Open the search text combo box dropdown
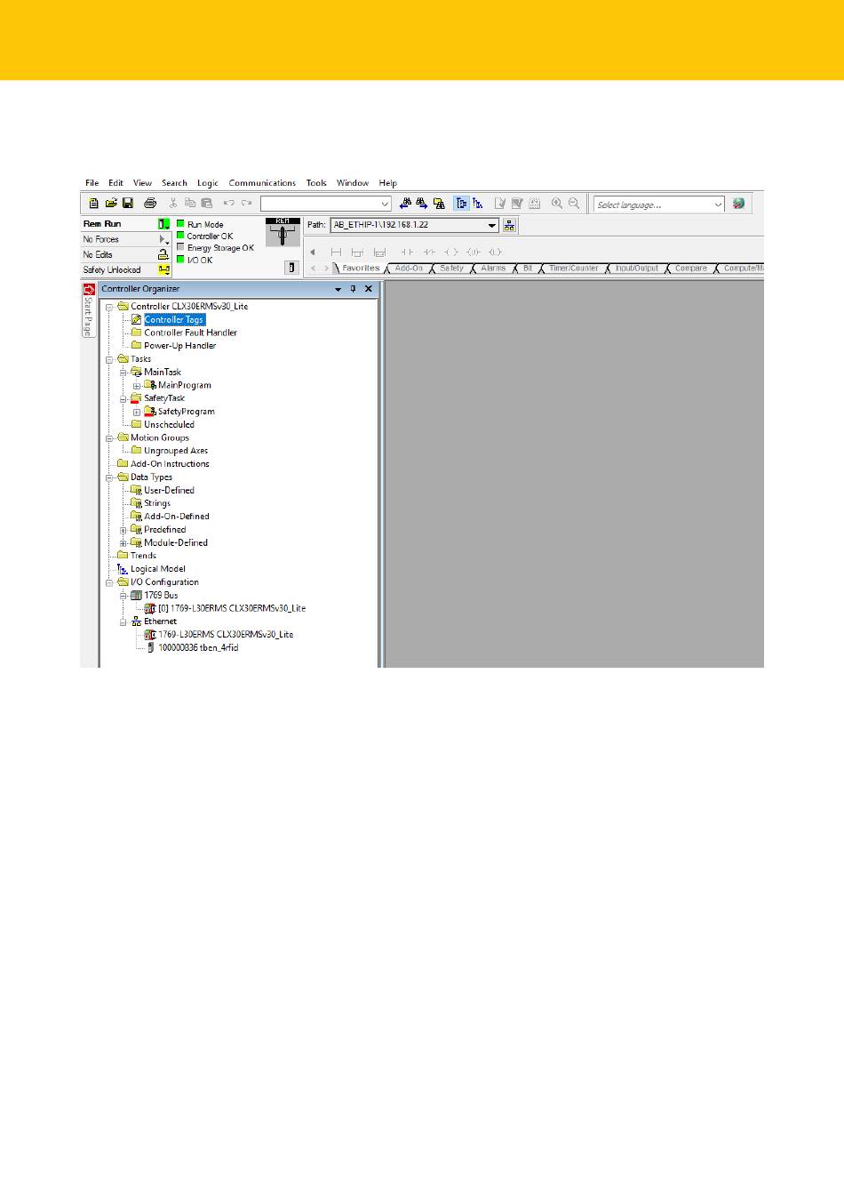The height and width of the screenshot is (1195, 844). (x=385, y=204)
